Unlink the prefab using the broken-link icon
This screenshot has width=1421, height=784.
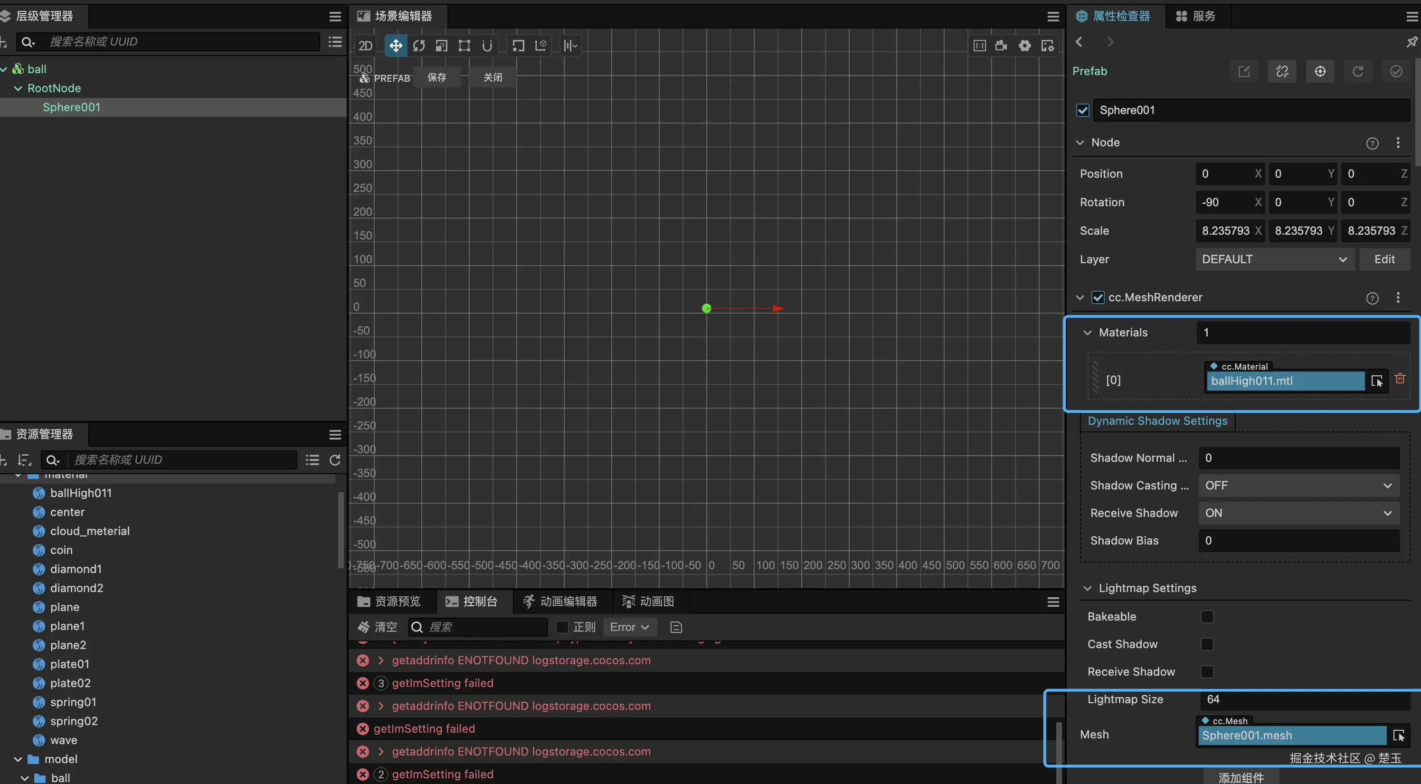point(1282,71)
